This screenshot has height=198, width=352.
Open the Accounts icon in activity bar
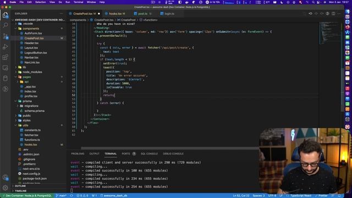click(x=5, y=177)
